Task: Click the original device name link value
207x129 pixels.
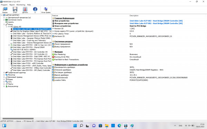Action: (156, 23)
